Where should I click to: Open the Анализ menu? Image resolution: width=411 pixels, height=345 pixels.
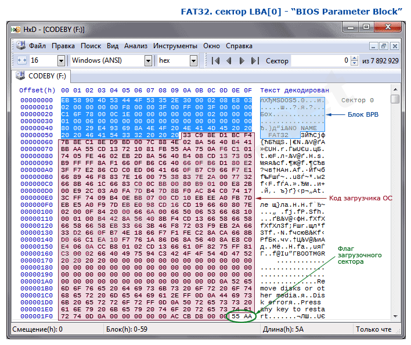click(135, 46)
